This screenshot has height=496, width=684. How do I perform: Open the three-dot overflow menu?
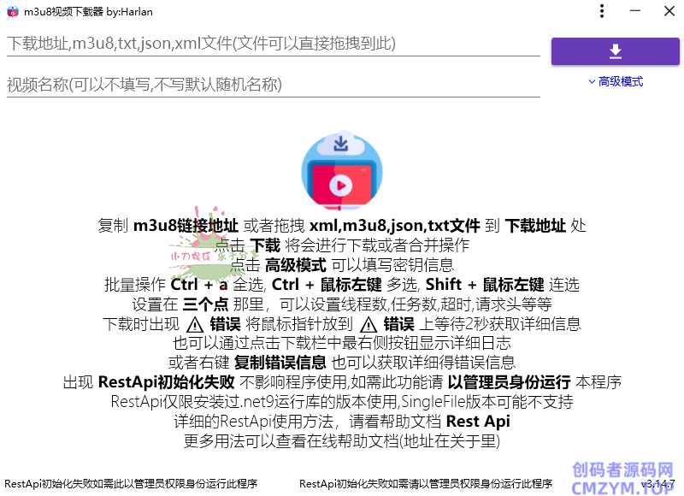tap(602, 11)
